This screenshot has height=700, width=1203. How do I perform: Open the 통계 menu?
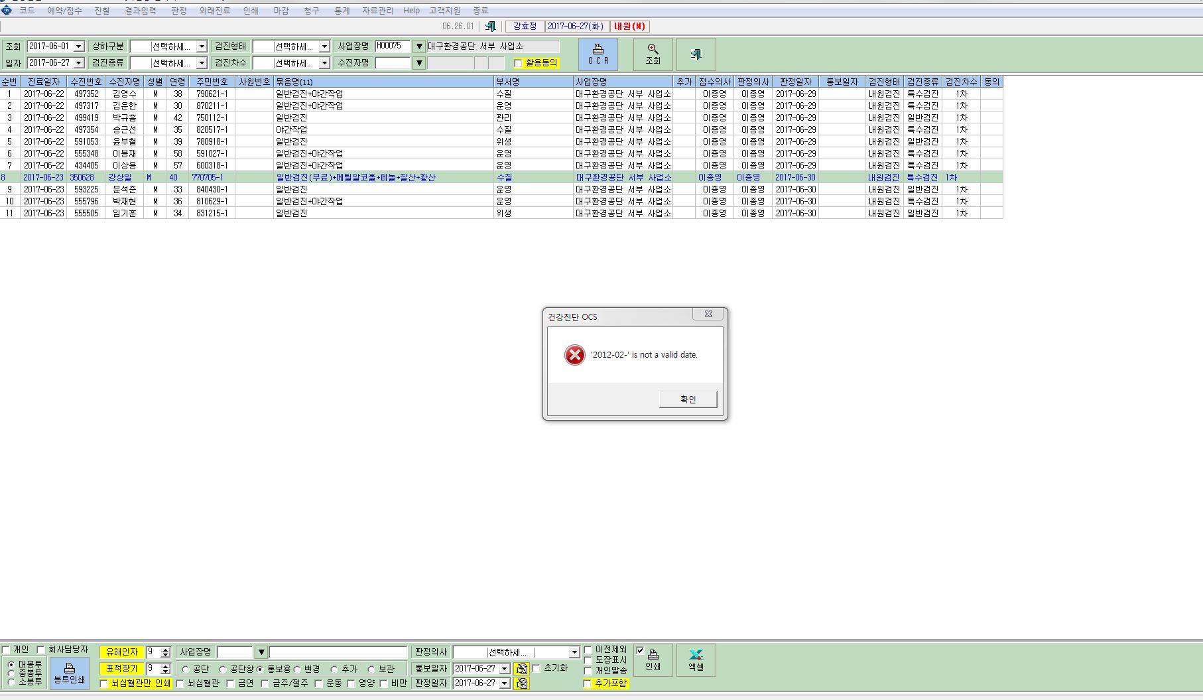(342, 11)
